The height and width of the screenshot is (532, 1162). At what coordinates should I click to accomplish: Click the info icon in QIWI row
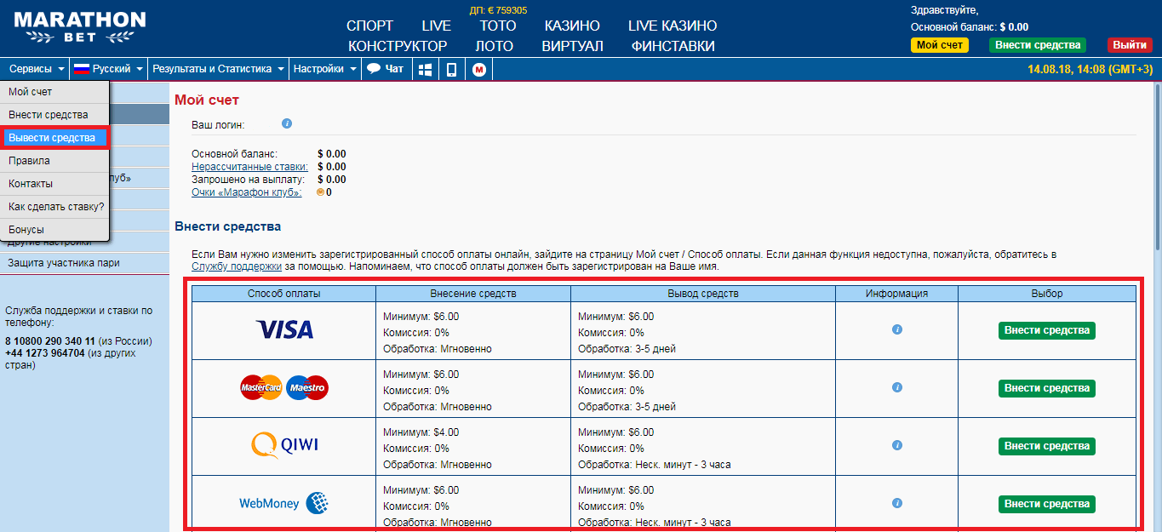point(896,445)
